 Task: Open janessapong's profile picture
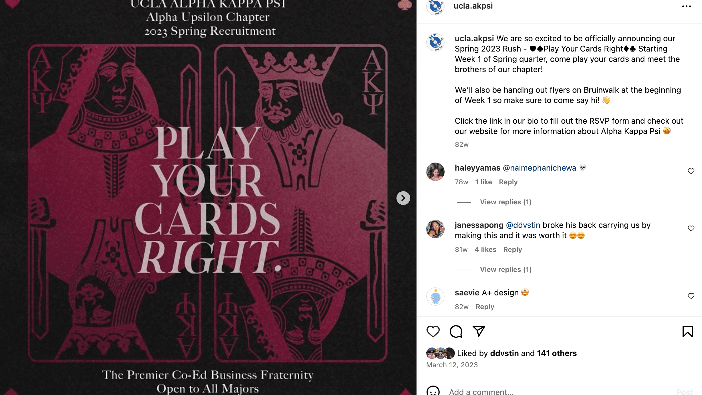tap(435, 229)
